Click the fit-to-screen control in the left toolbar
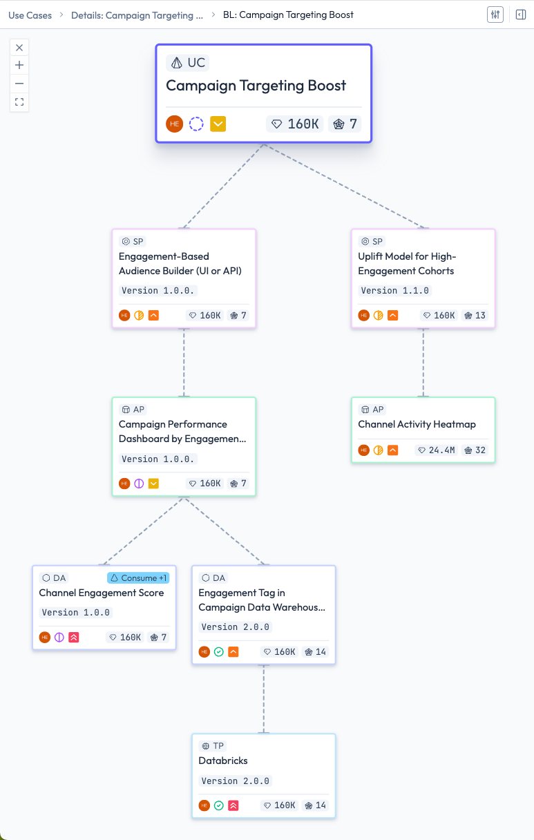This screenshot has width=534, height=840. 19,102
